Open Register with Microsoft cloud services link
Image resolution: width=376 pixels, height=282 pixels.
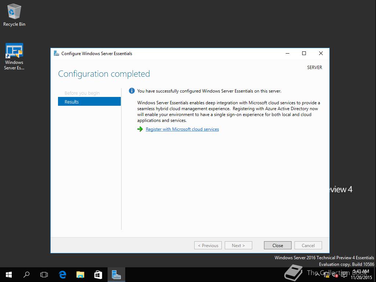tap(182, 129)
